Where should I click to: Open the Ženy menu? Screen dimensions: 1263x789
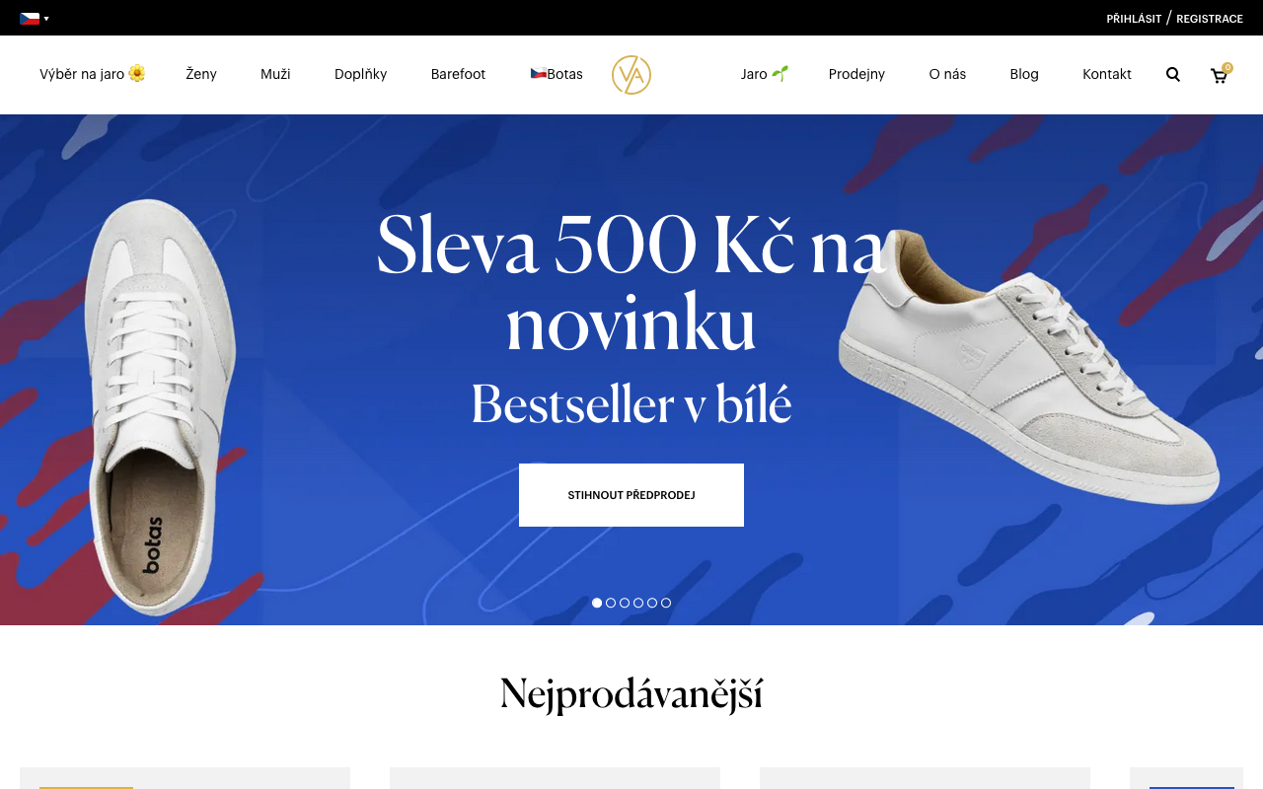click(x=201, y=74)
